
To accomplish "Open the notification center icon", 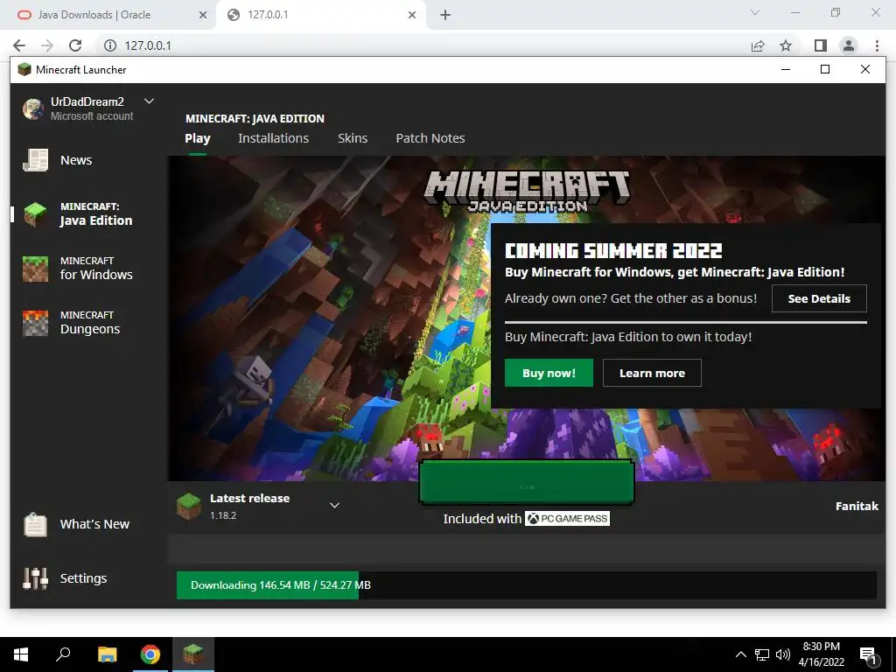I will 868,655.
